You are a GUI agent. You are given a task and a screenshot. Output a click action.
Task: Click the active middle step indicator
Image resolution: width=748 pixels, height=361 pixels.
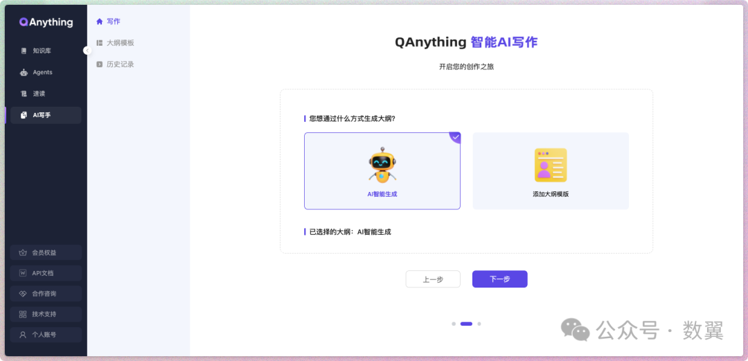[x=467, y=324]
